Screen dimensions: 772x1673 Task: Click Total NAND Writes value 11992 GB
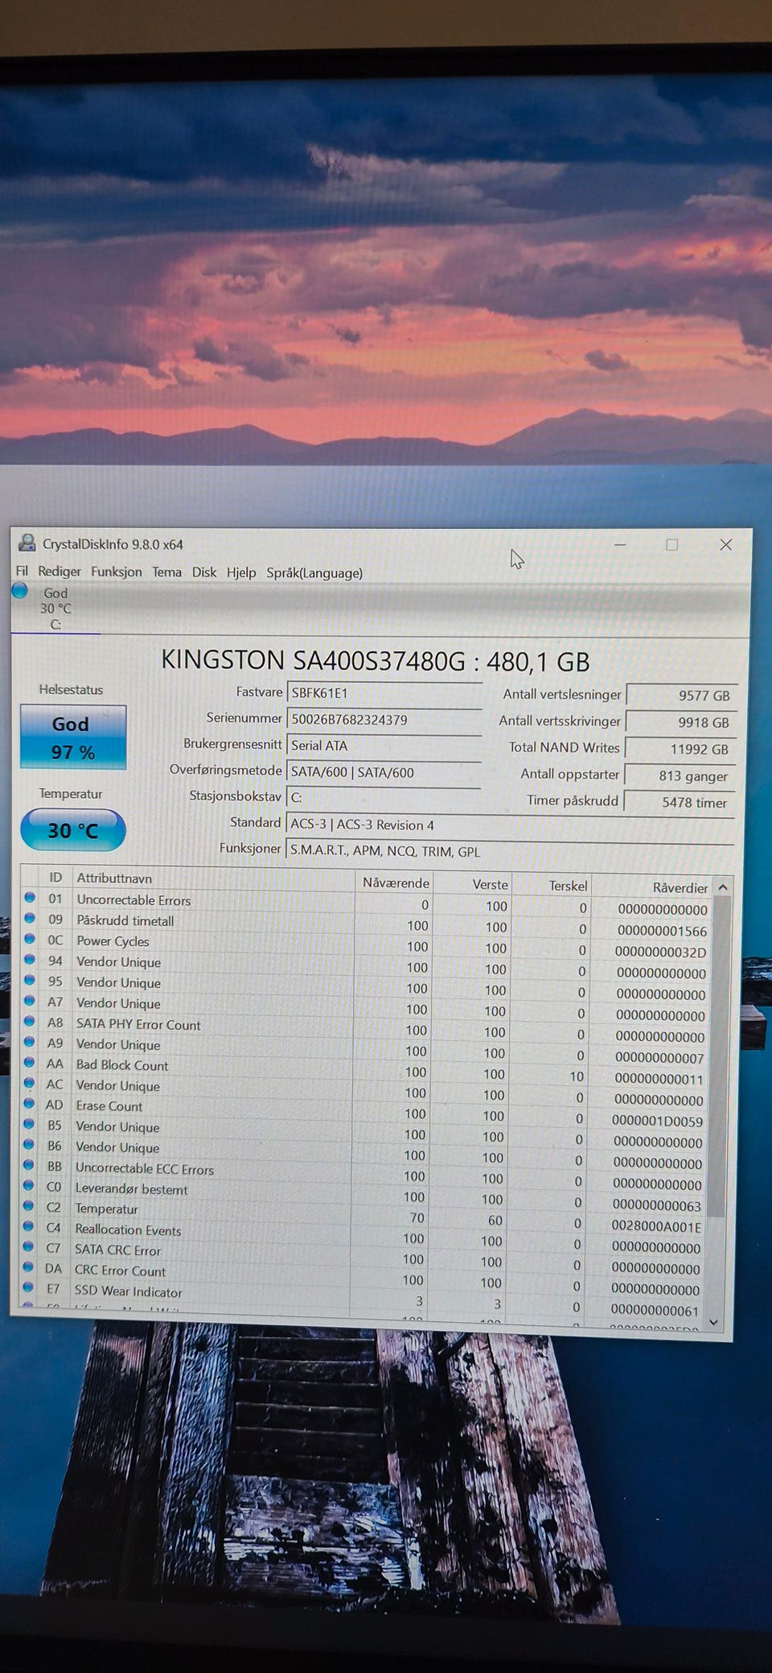(680, 749)
